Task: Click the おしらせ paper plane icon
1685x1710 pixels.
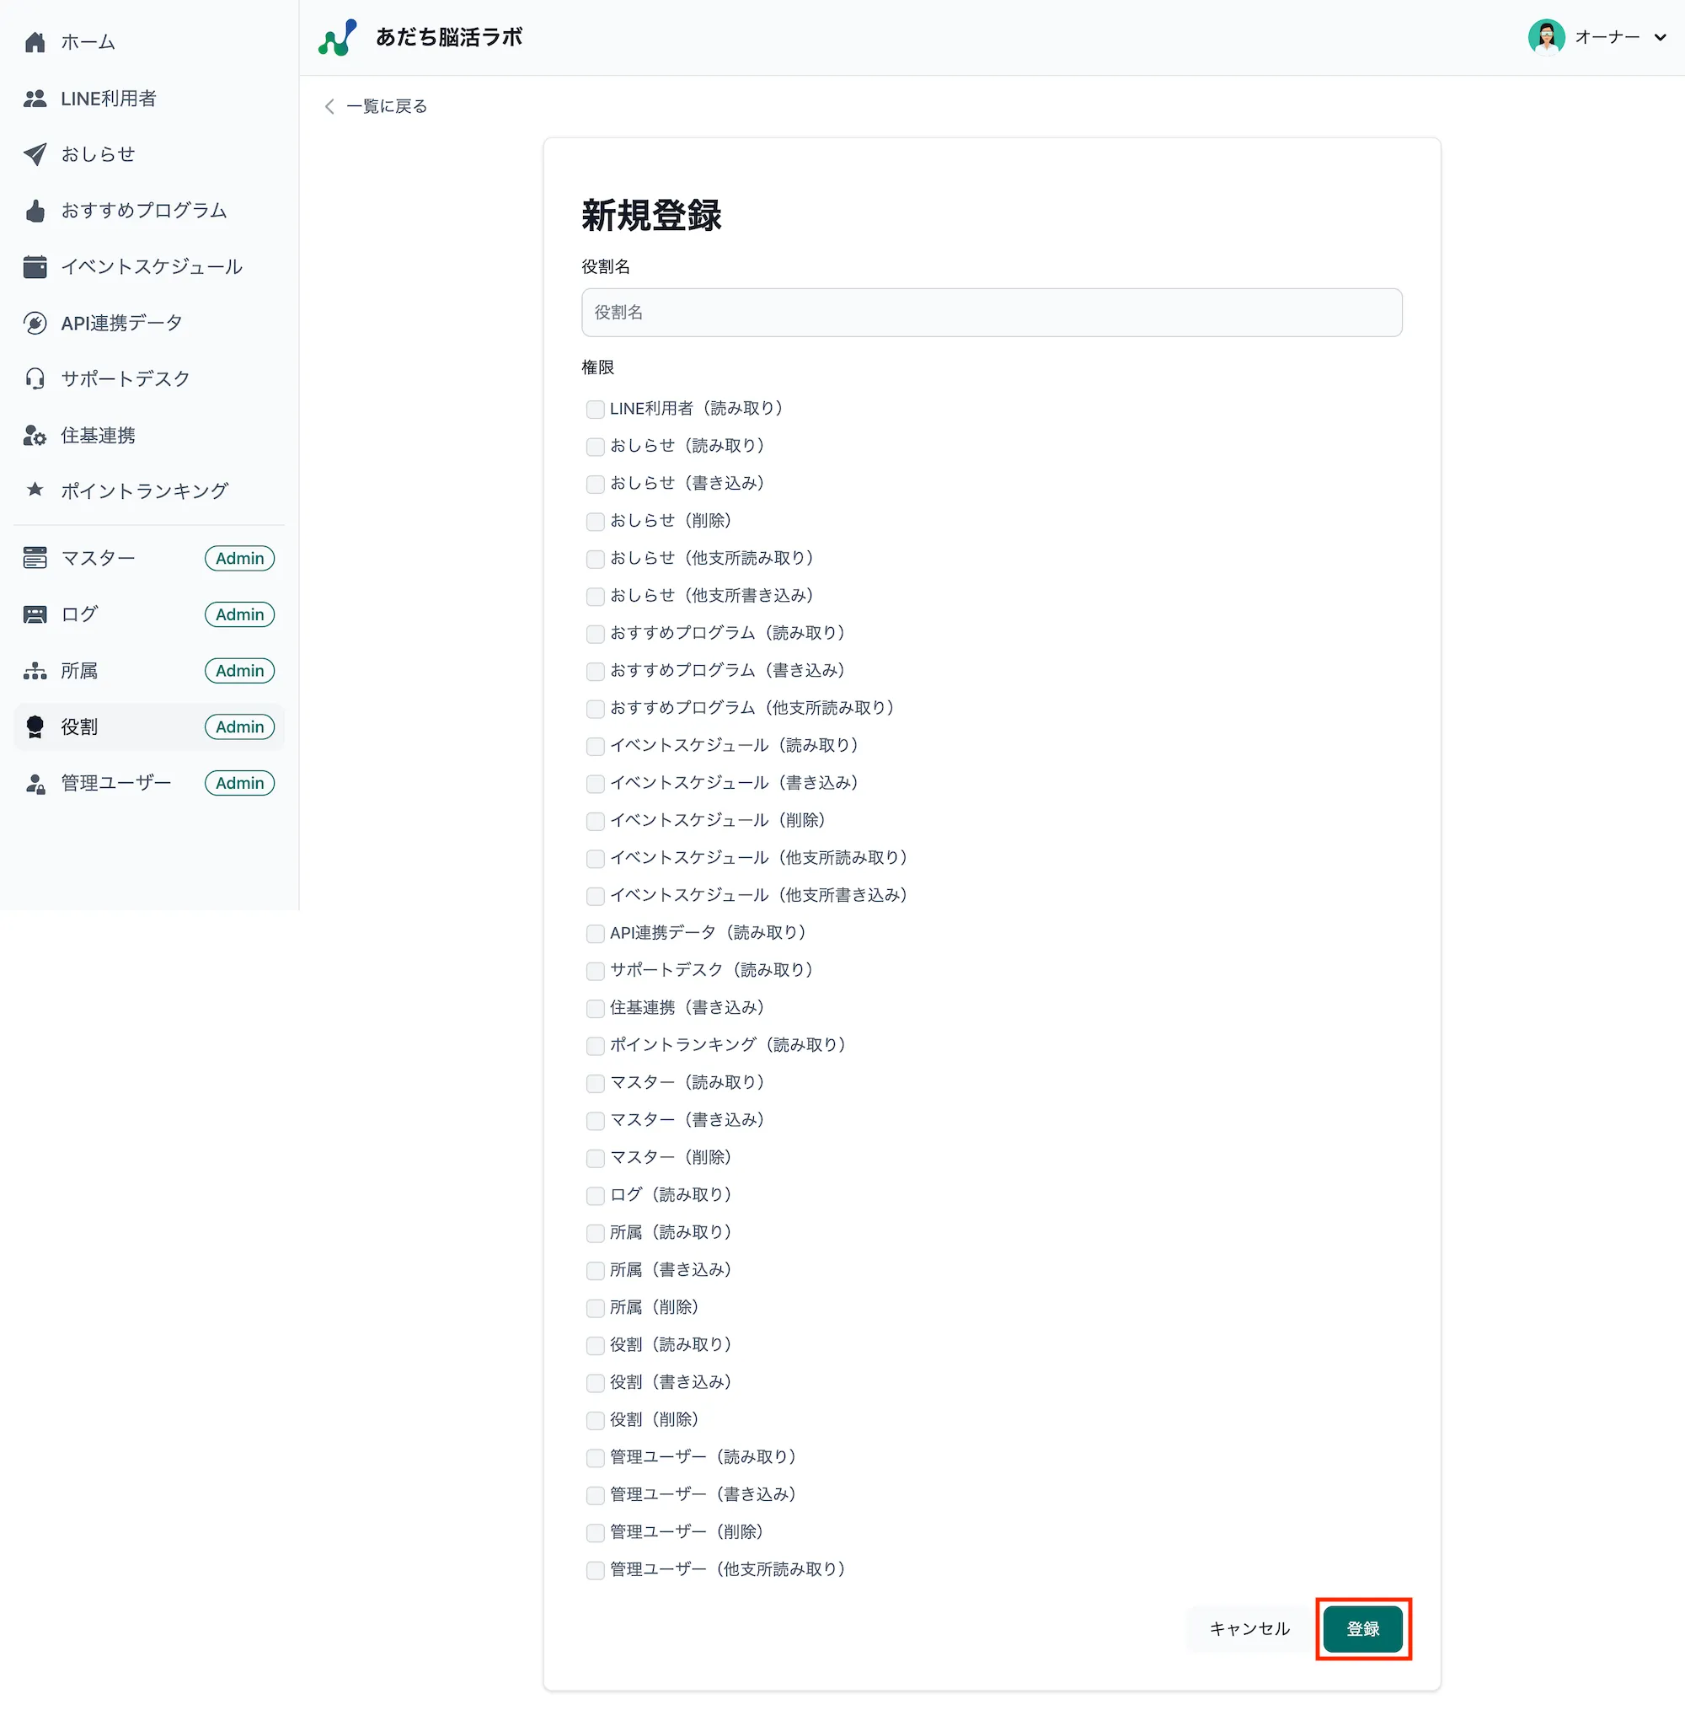Action: coord(35,154)
